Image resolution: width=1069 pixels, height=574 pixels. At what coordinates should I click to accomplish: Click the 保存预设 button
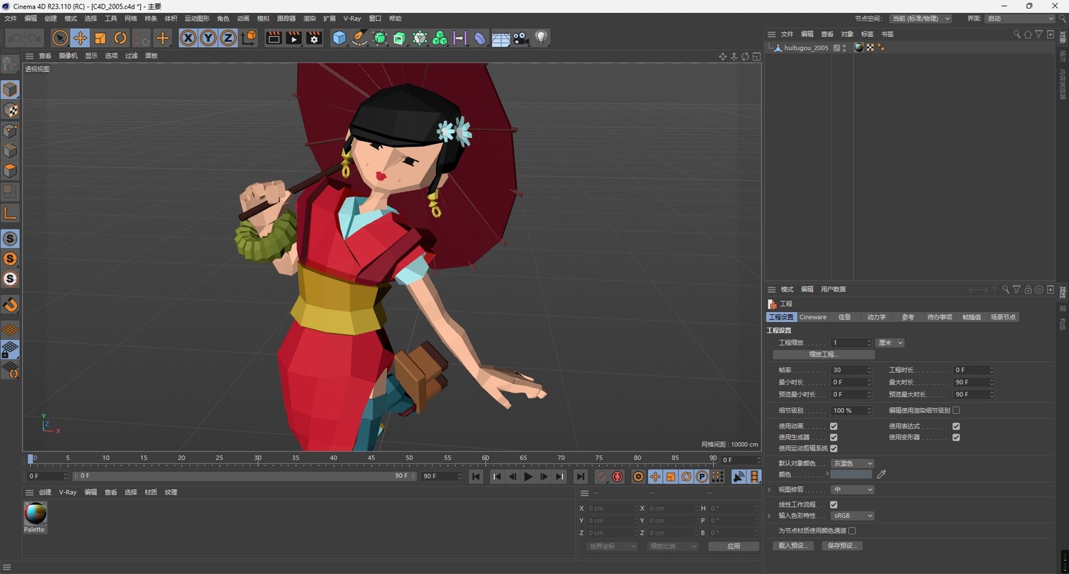point(842,546)
